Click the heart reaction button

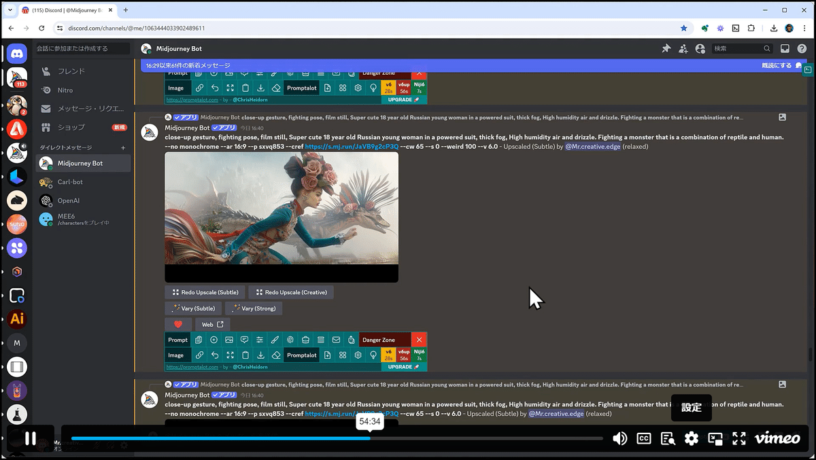click(178, 325)
